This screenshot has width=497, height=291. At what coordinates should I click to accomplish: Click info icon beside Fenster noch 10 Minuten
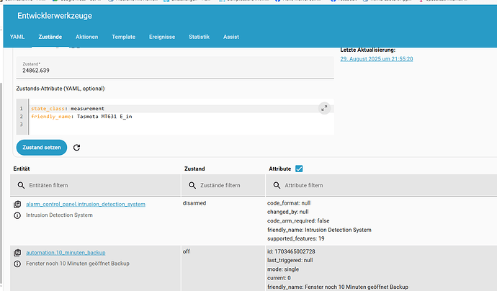[x=17, y=264]
